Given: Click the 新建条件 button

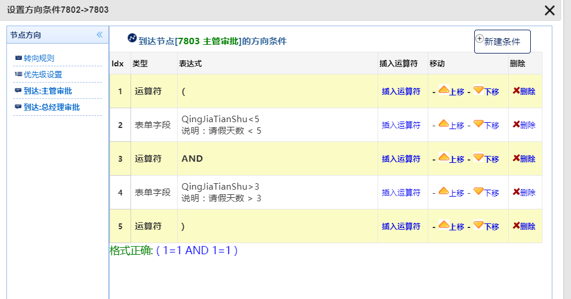Looking at the screenshot, I should click(502, 41).
